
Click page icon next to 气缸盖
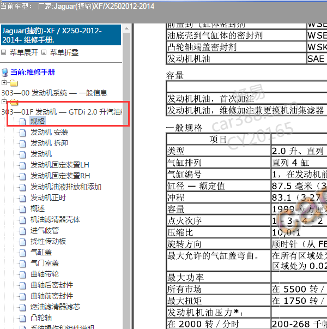pyautogui.click(x=23, y=253)
